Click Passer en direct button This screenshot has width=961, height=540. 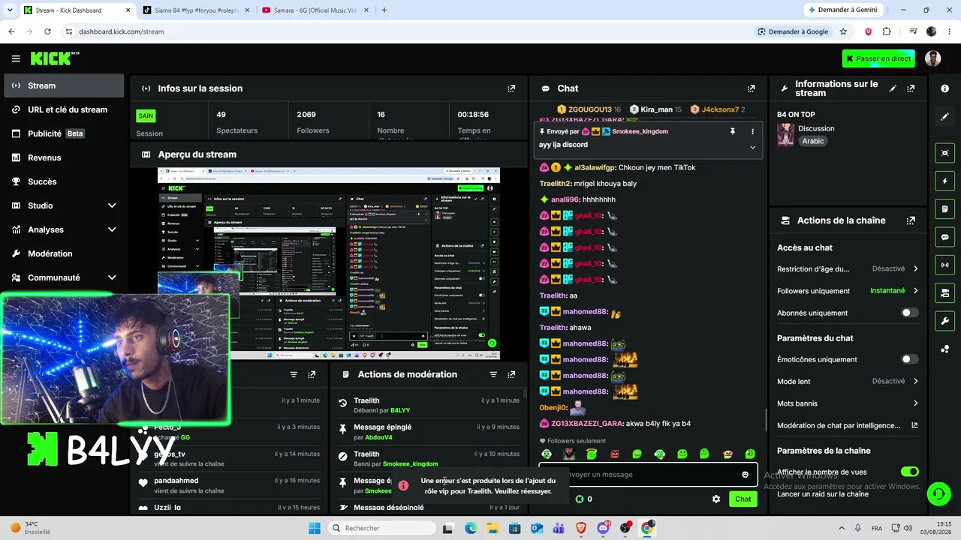tap(878, 58)
